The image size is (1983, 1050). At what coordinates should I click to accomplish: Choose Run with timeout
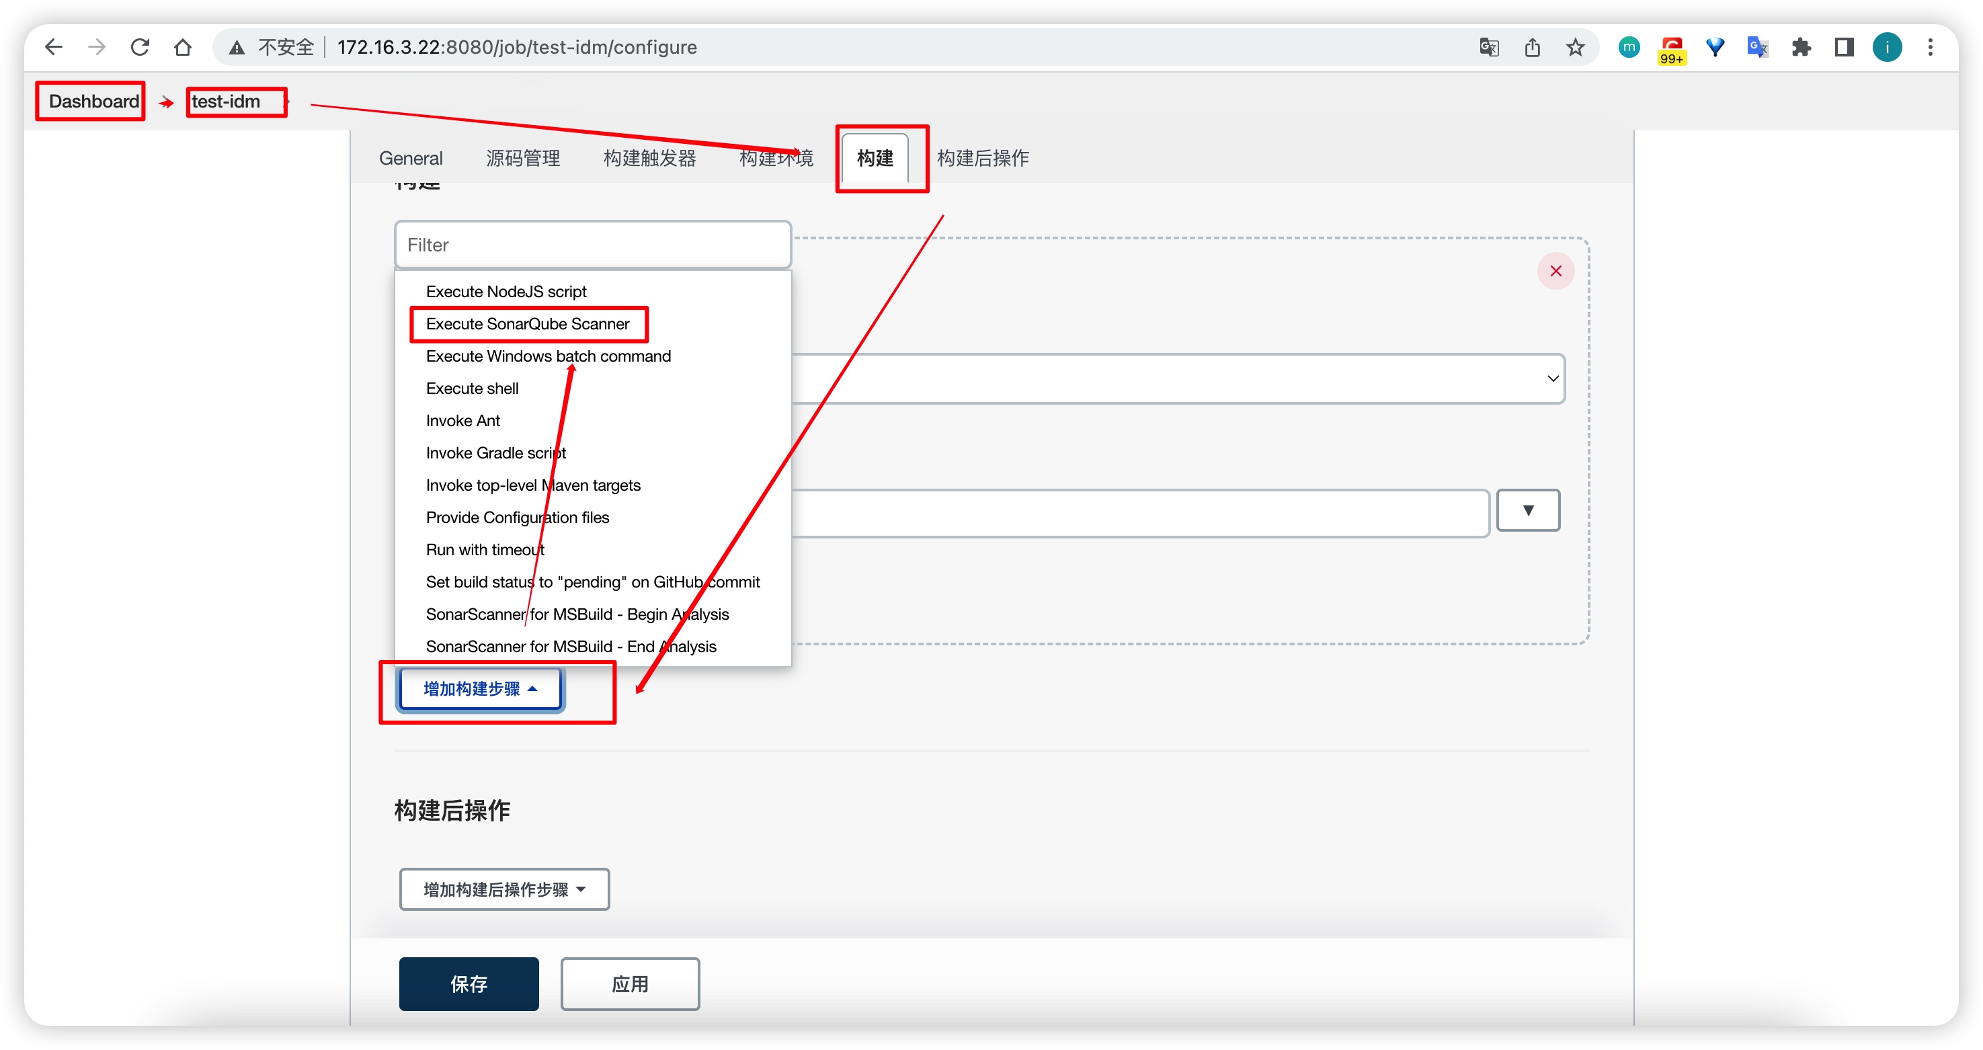pyautogui.click(x=485, y=550)
